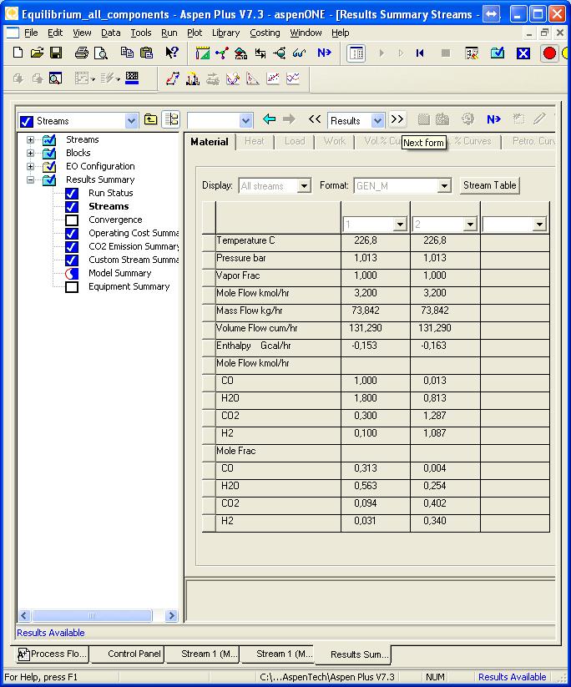Viewport: 571px width, 687px height.
Task: Open the Tools menu
Action: pos(141,33)
